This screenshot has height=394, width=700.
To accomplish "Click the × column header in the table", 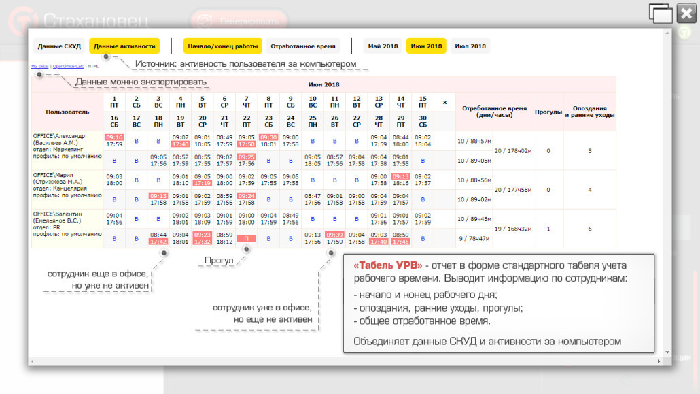I will click(x=444, y=103).
